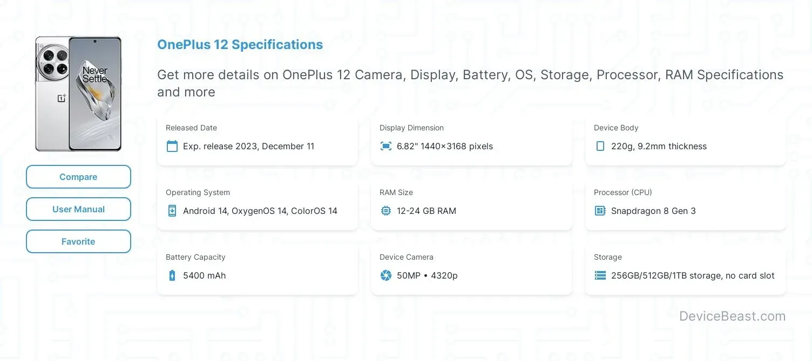Click the Display Dimension spec card
812x361 pixels.
click(471, 139)
